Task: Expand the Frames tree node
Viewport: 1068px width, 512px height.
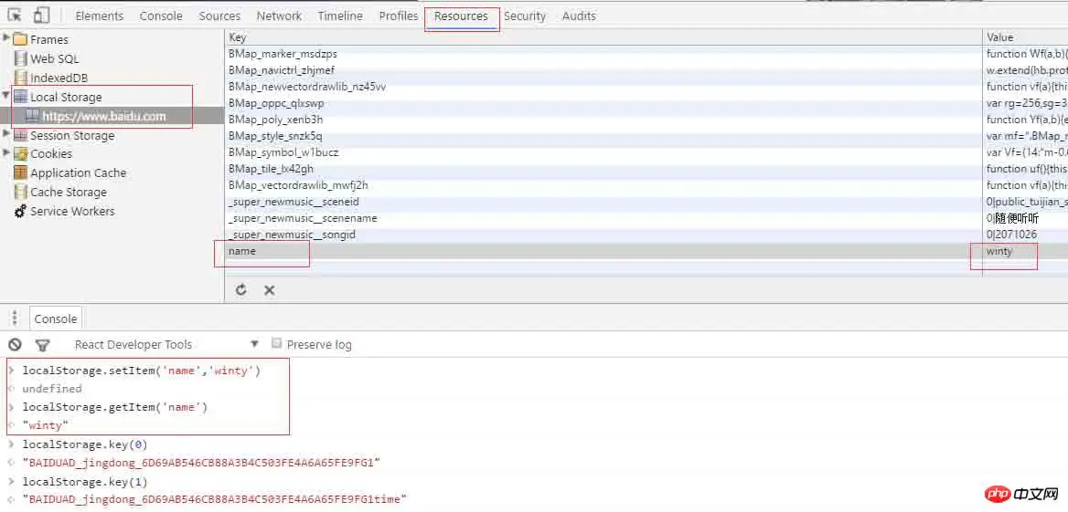Action: point(7,38)
